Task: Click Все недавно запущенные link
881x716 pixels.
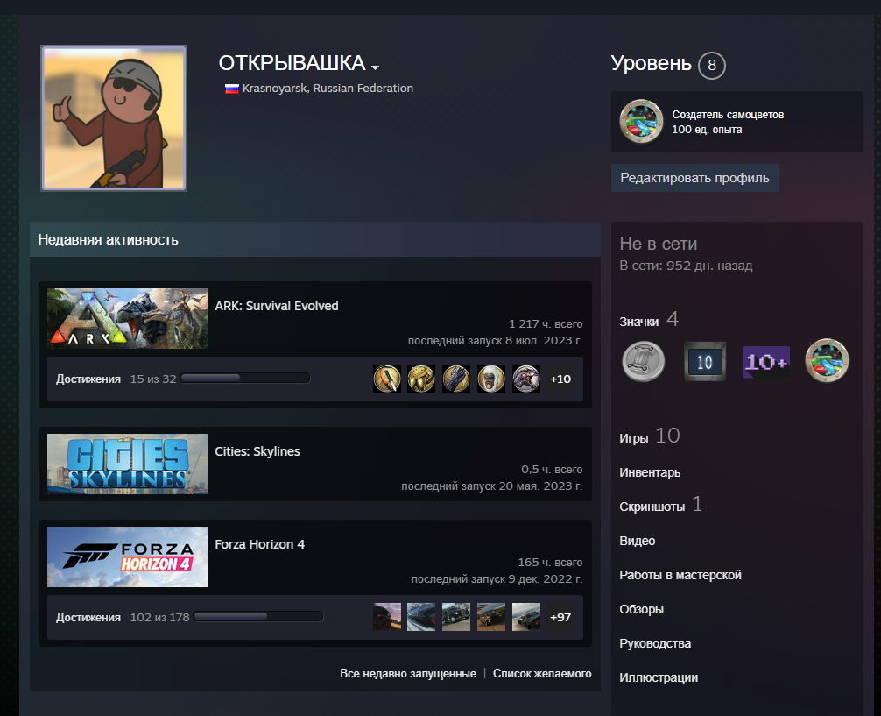Action: [407, 673]
